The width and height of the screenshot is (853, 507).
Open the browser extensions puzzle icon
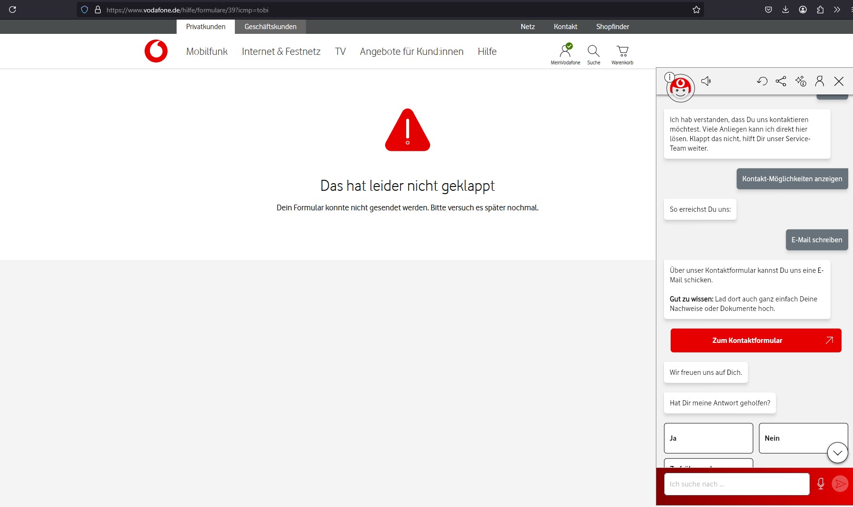point(820,10)
